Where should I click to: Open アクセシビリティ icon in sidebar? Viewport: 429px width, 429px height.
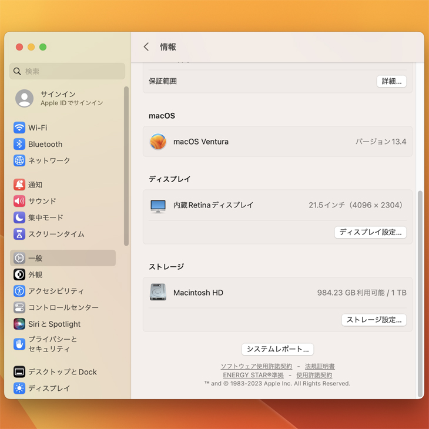[x=19, y=291]
